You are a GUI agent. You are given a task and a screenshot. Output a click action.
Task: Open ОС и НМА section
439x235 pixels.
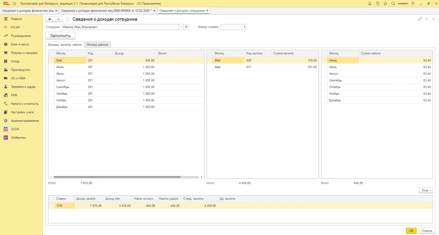pyautogui.click(x=18, y=78)
